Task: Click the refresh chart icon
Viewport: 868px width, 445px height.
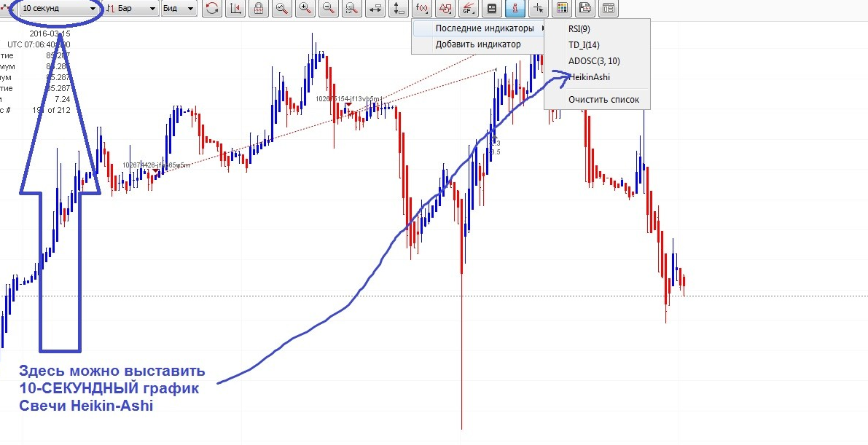Action: pos(212,9)
